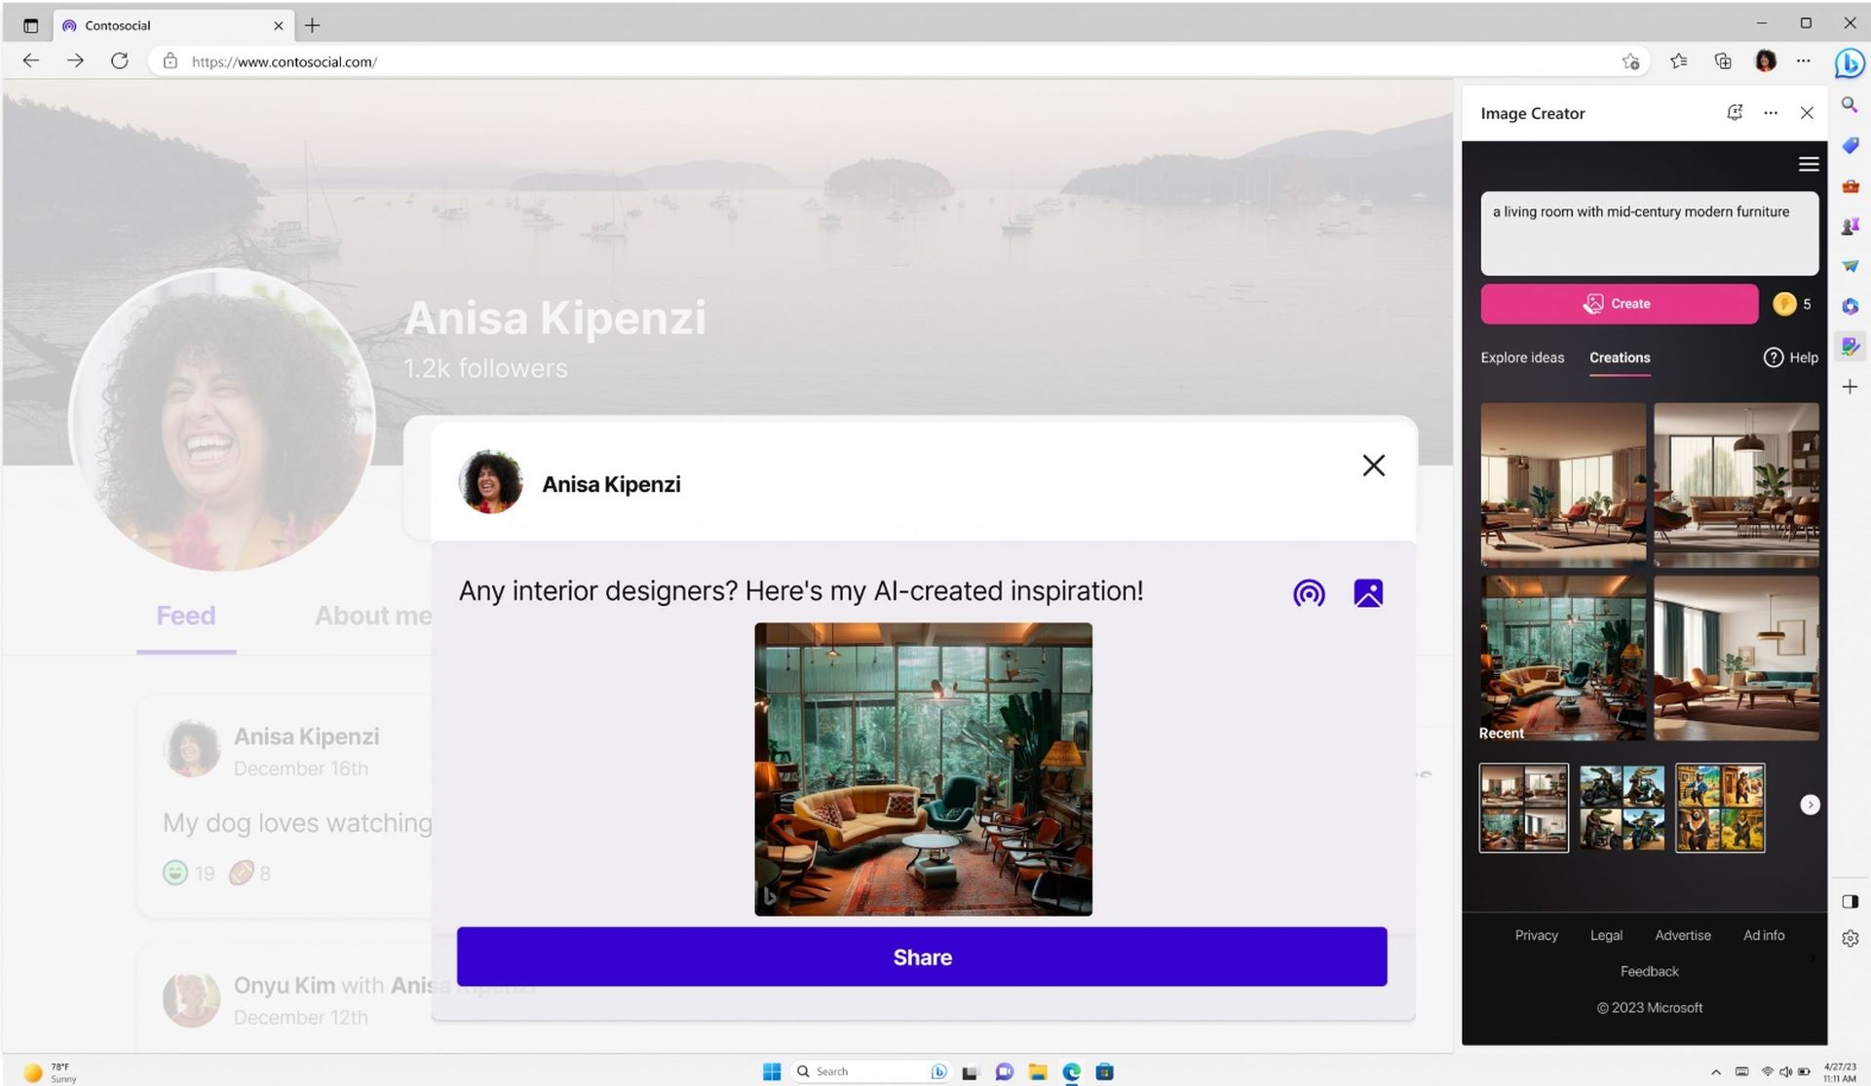This screenshot has width=1871, height=1086.
Task: Select the Explore ideas tab
Action: click(x=1523, y=356)
